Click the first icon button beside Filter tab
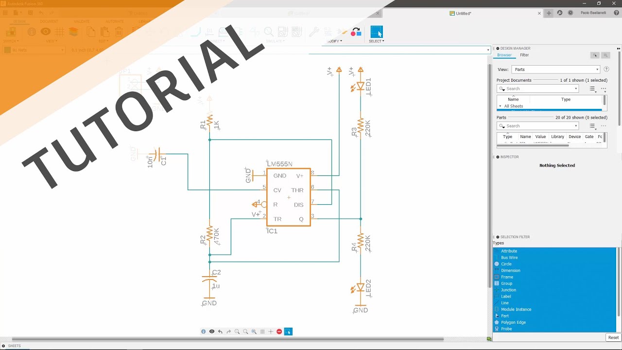 point(594,55)
